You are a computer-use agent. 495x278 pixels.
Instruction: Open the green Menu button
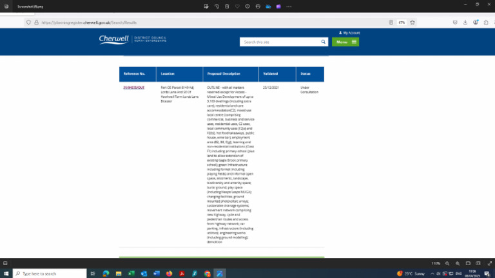(x=345, y=42)
